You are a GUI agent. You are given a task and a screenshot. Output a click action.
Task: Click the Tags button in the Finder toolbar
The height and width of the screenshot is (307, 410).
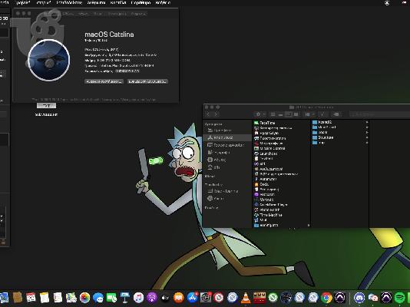[336, 114]
